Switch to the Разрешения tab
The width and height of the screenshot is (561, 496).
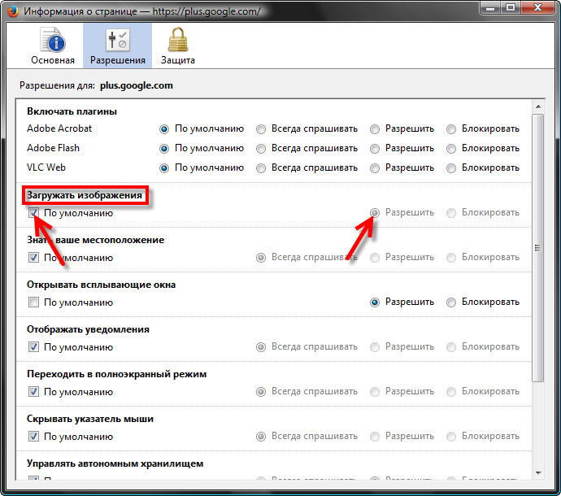pyautogui.click(x=117, y=46)
